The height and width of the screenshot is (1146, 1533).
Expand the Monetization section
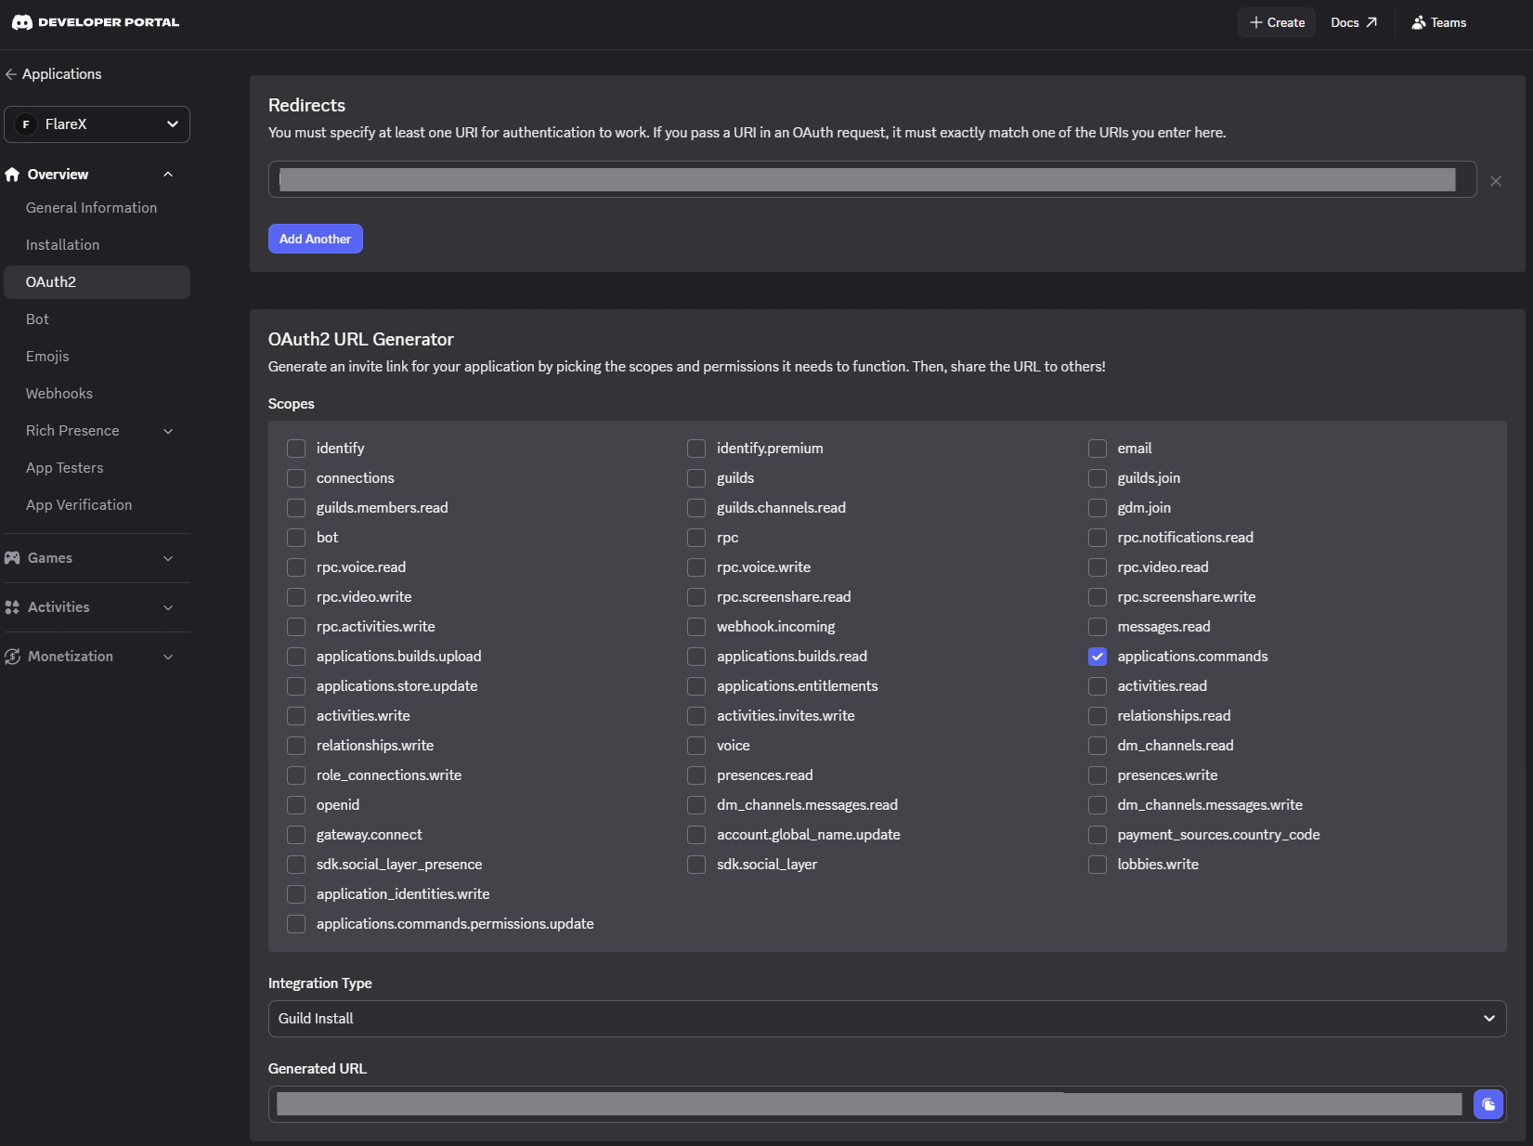(168, 657)
